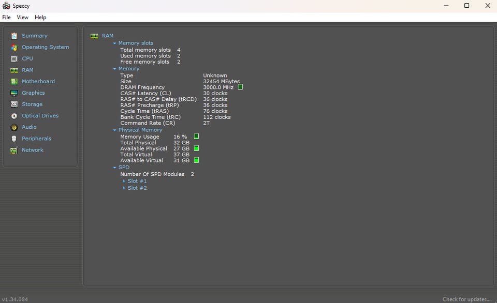Click the version number v1.34.084
Viewport: 497px width, 303px height.
pyautogui.click(x=15, y=299)
